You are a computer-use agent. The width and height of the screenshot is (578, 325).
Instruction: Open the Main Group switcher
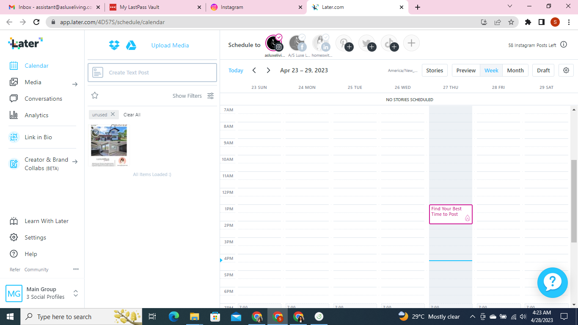(x=42, y=293)
